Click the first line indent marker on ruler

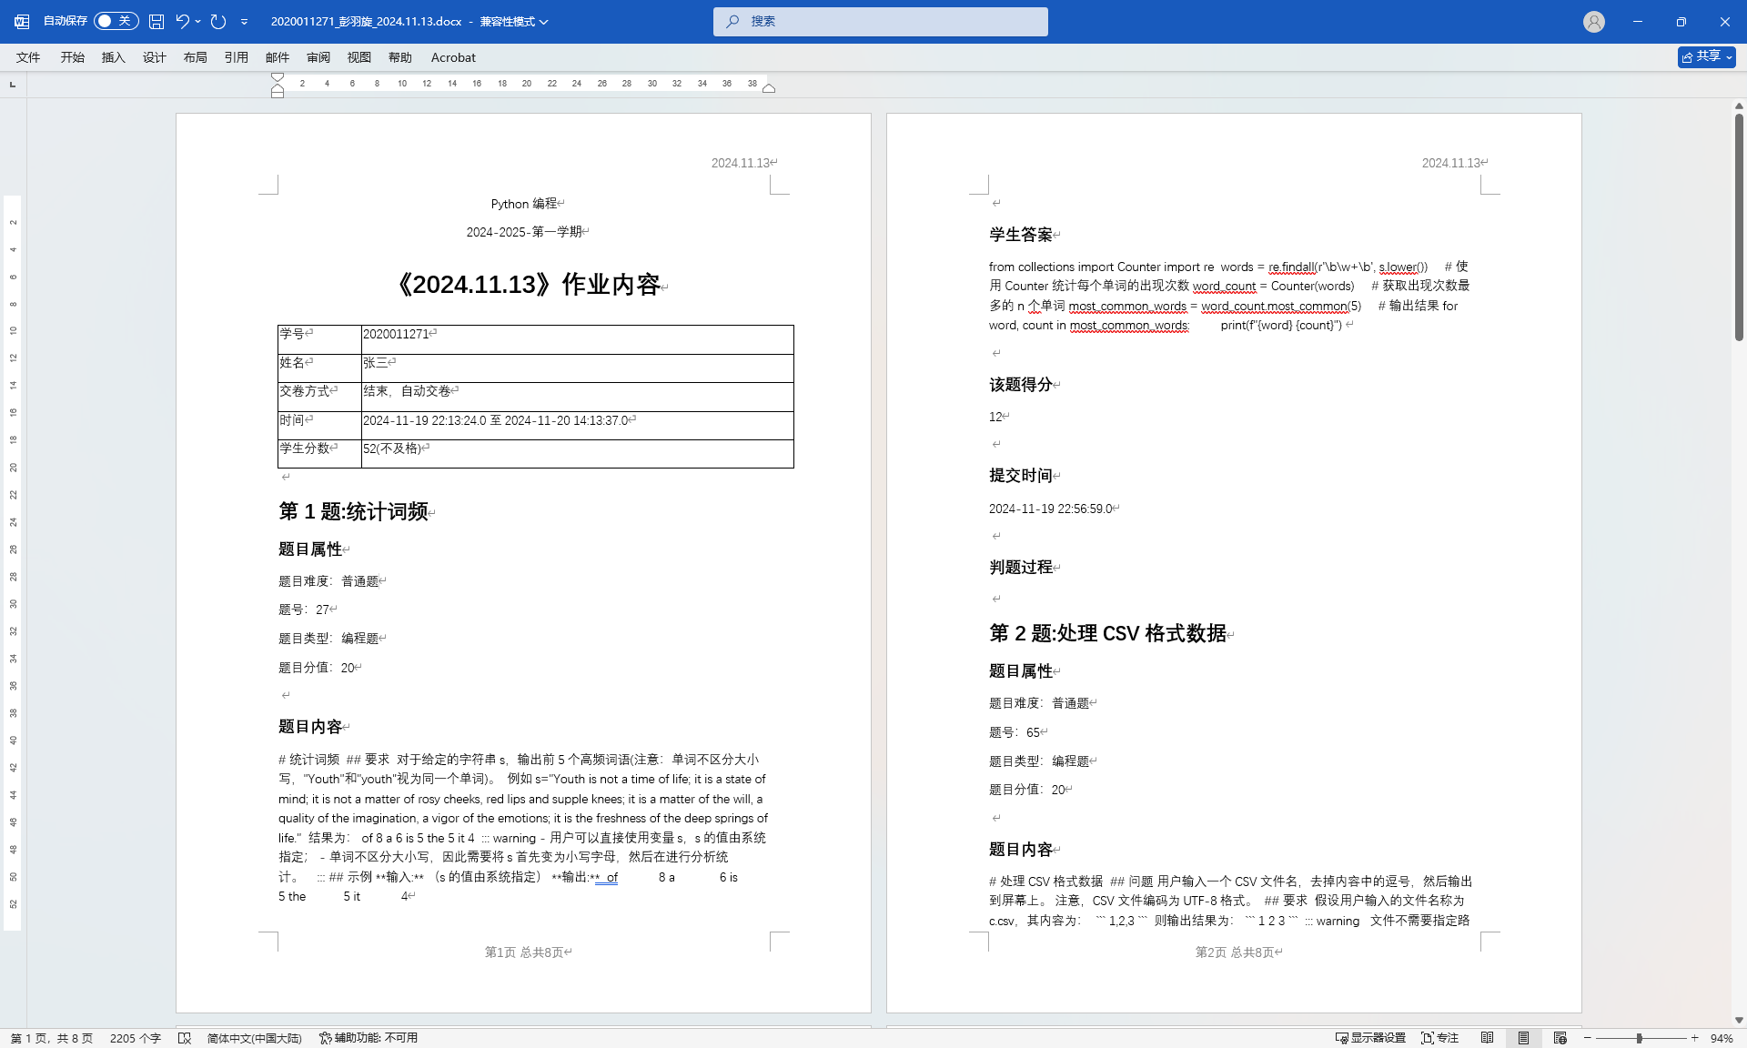pyautogui.click(x=278, y=77)
